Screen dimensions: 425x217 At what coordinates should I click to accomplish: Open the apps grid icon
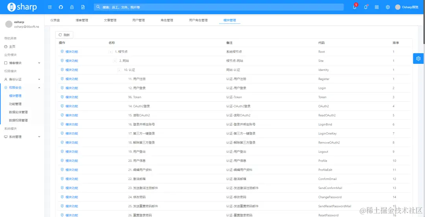click(377, 7)
